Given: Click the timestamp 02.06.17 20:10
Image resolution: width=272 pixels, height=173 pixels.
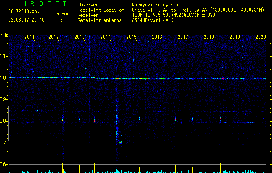Looking at the screenshot, I should (26, 20).
